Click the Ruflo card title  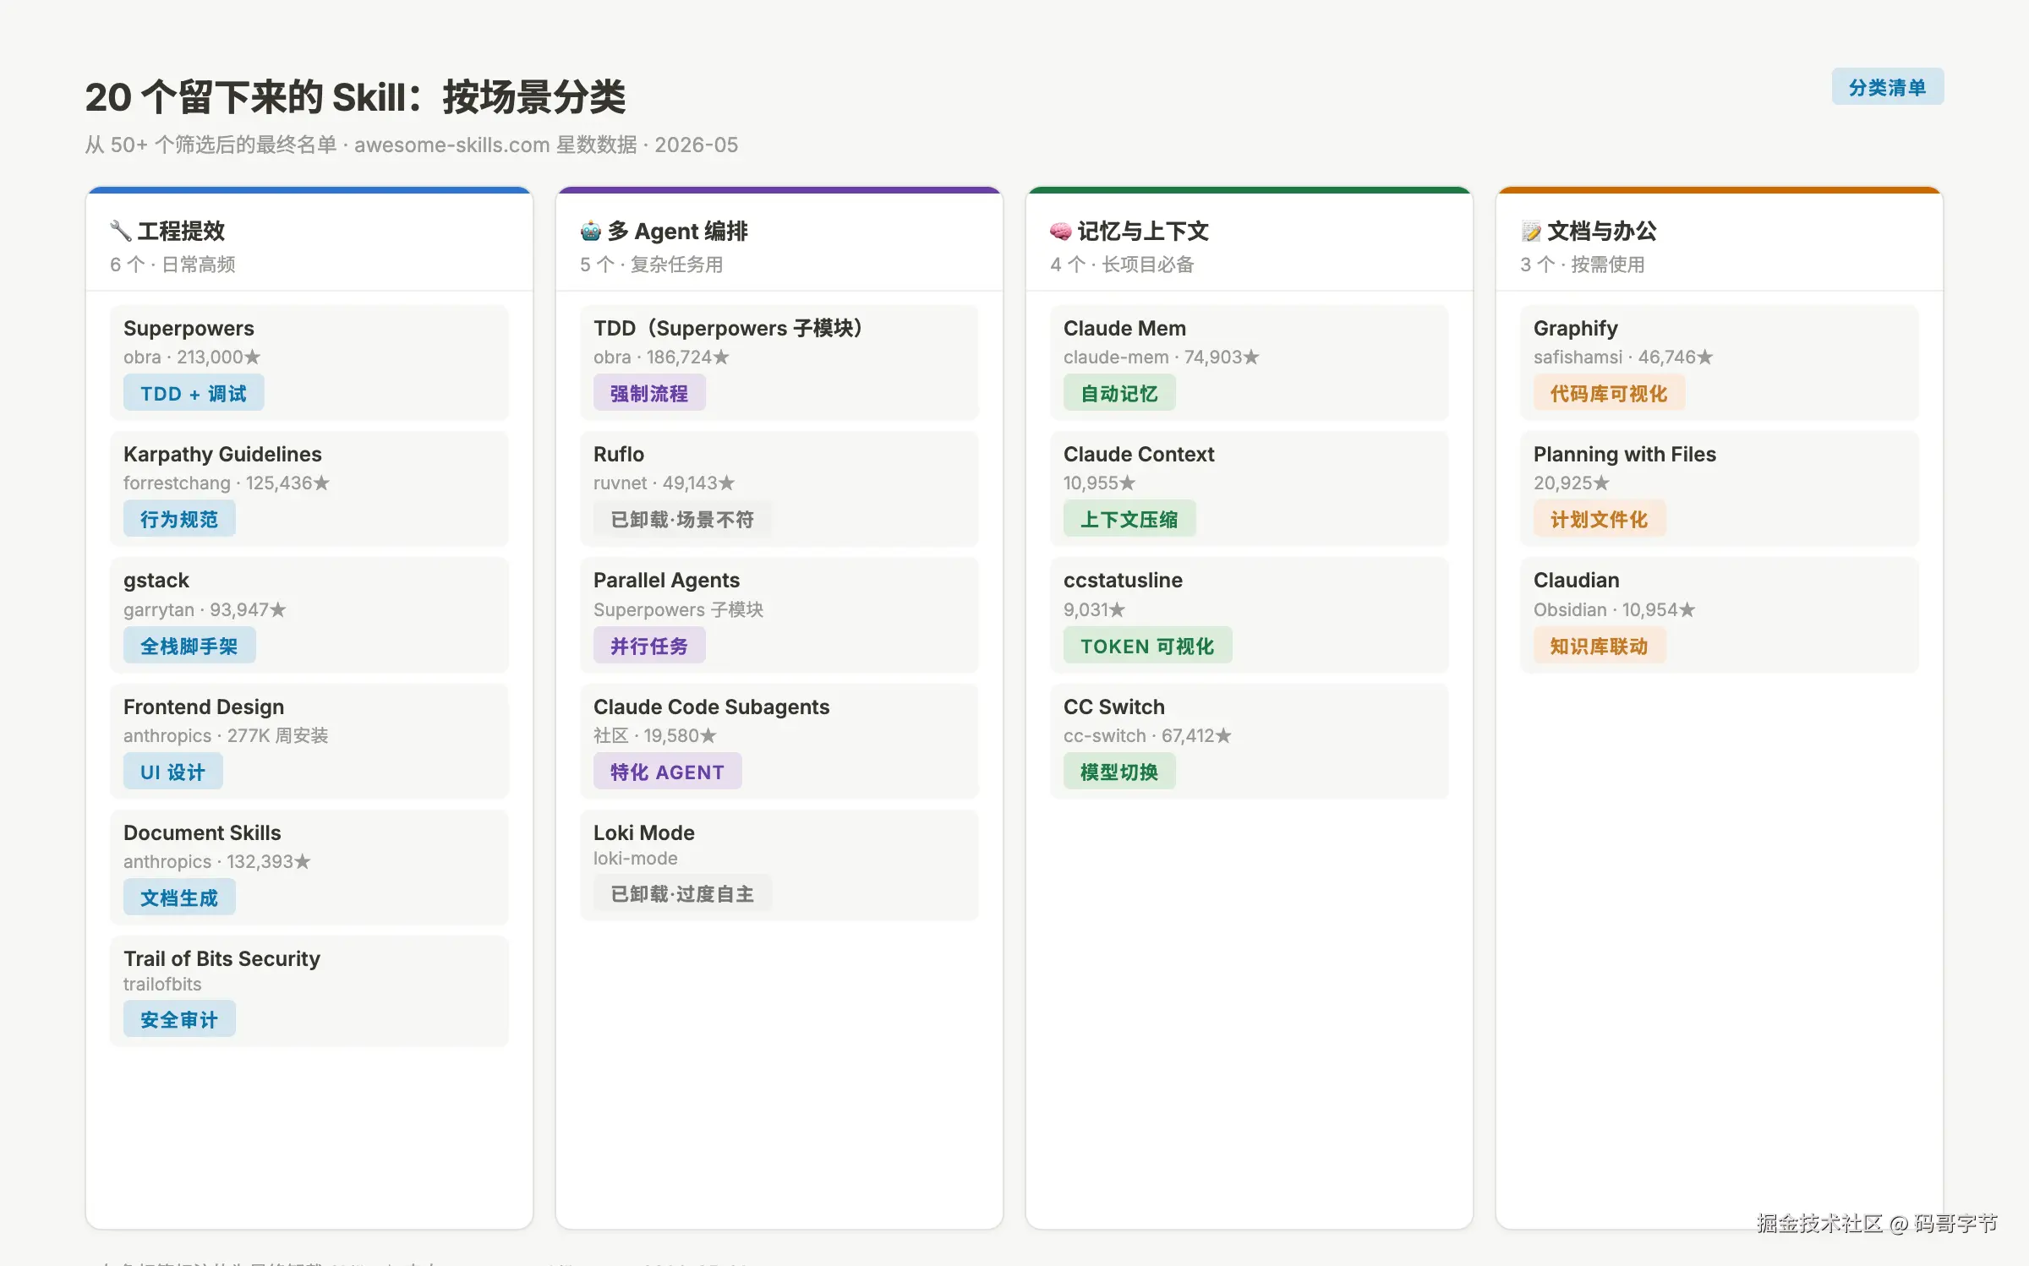click(x=619, y=454)
